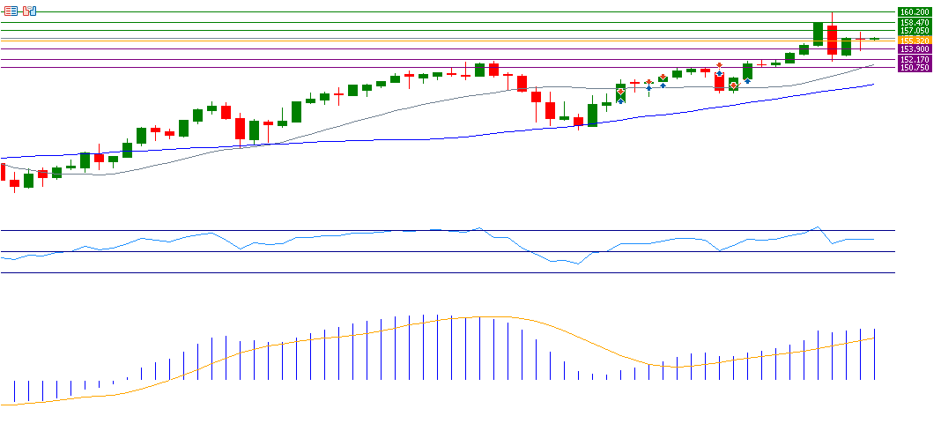Click the rightmost blue histogram bar
This screenshot has width=941, height=431.
point(875,354)
